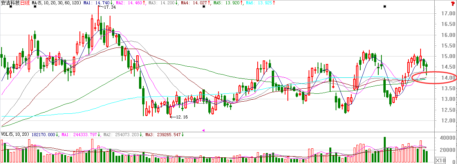Click the X10 volume scale box
457x164 pixels.
(x=441, y=160)
